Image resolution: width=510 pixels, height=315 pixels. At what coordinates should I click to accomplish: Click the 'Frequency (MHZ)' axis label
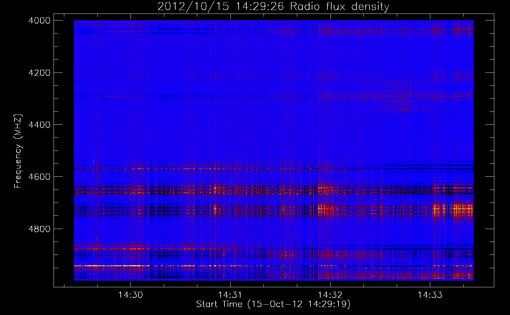(x=18, y=151)
